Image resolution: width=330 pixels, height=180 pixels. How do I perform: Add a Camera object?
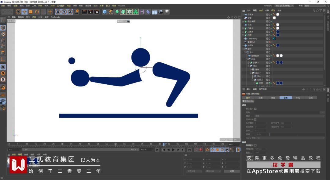click(x=161, y=12)
